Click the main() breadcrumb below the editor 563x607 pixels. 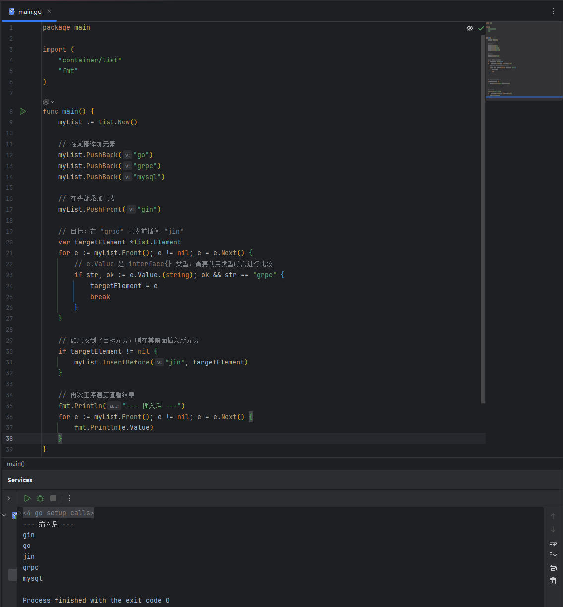point(16,464)
